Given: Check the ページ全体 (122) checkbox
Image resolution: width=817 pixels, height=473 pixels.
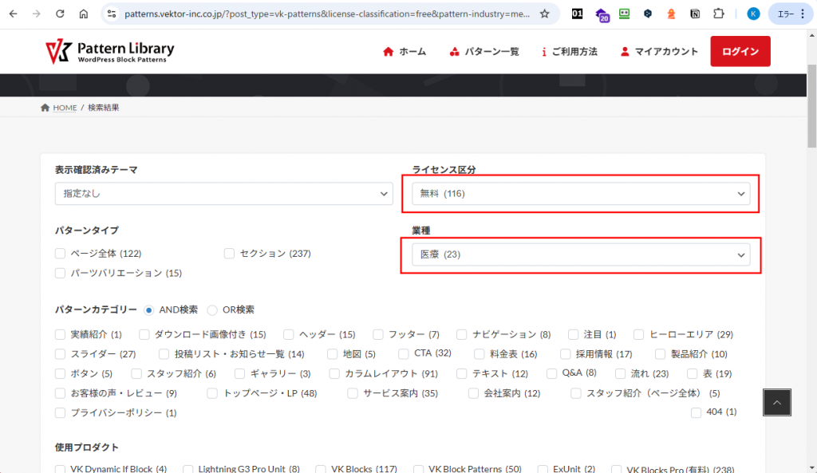Looking at the screenshot, I should click(61, 254).
